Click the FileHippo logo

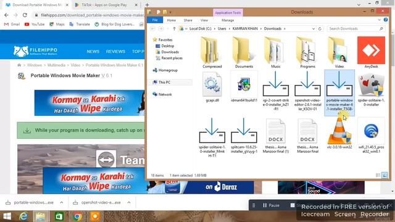(35, 51)
